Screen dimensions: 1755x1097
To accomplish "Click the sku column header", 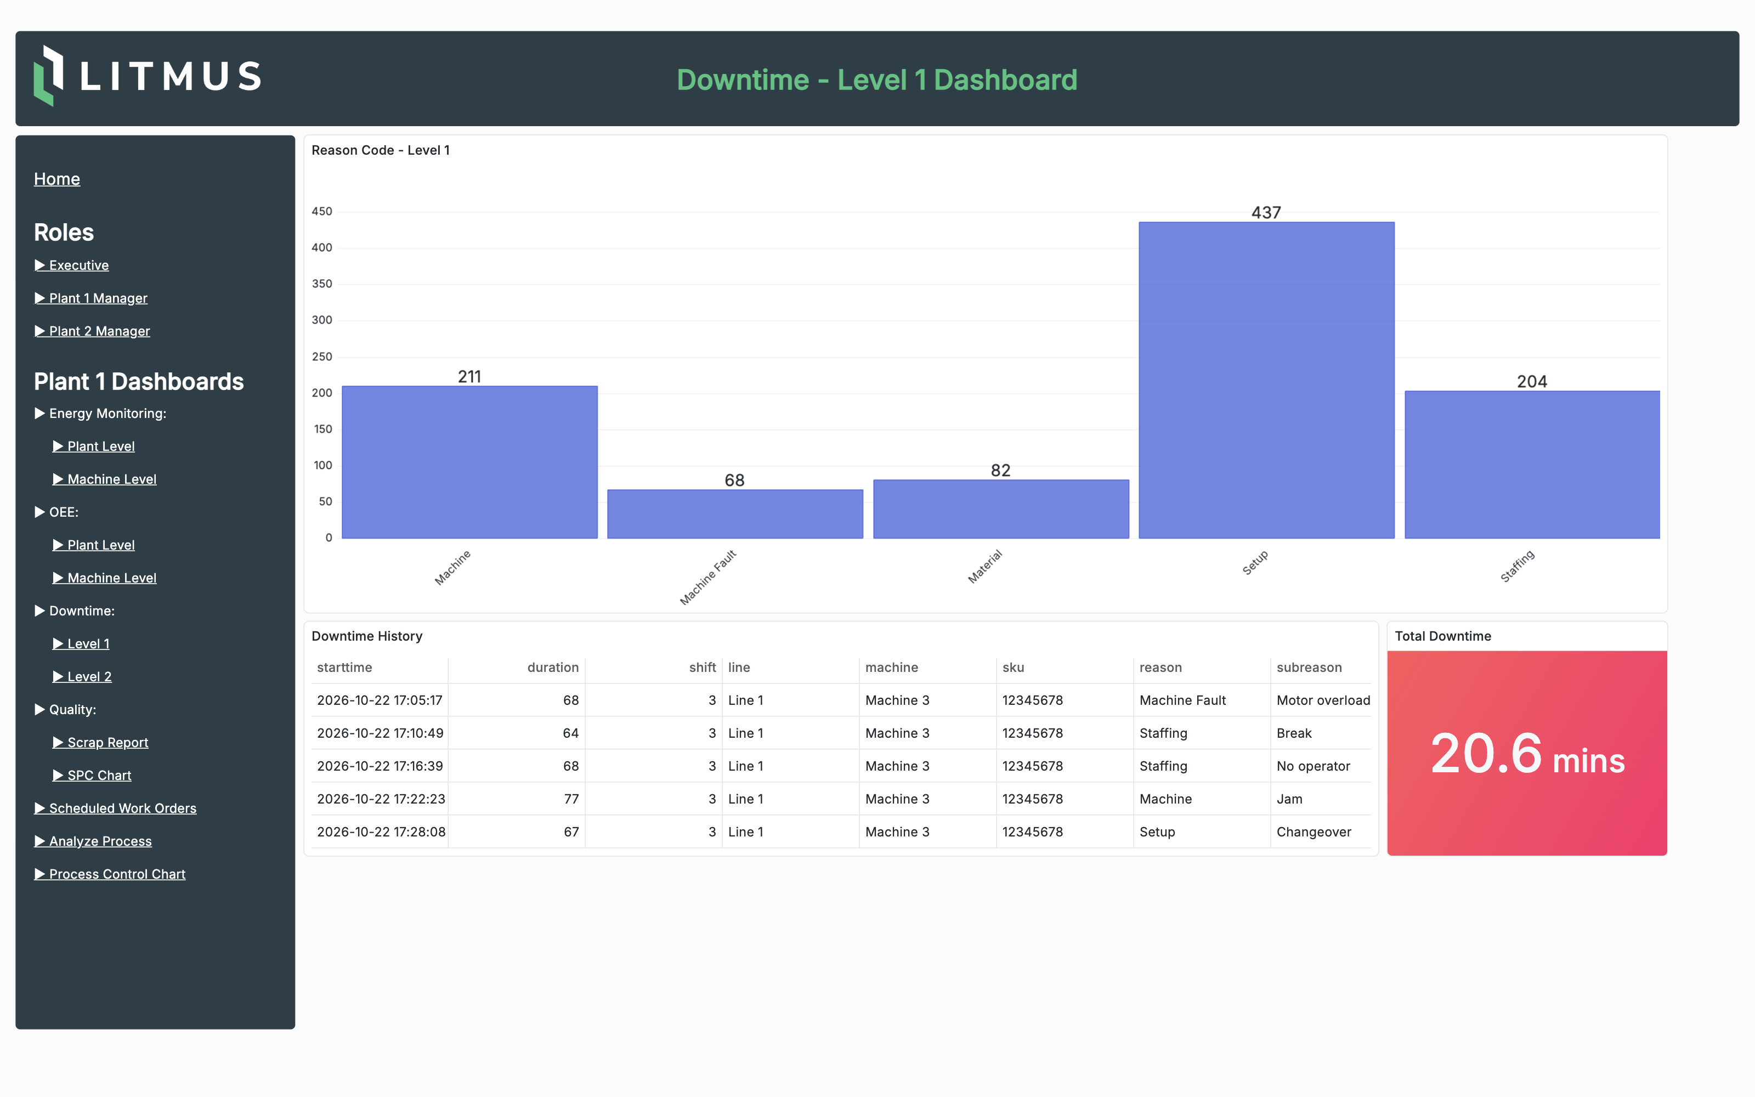I will tap(1013, 668).
